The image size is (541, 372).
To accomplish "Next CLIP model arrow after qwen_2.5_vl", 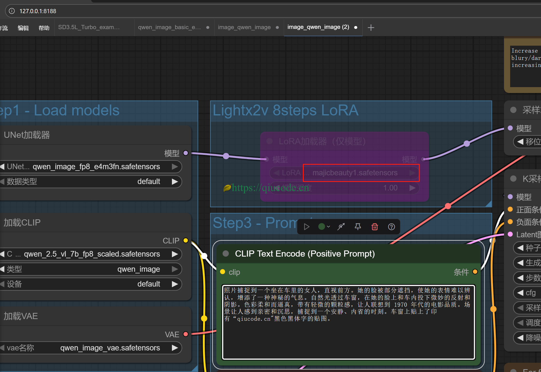I will click(x=175, y=254).
